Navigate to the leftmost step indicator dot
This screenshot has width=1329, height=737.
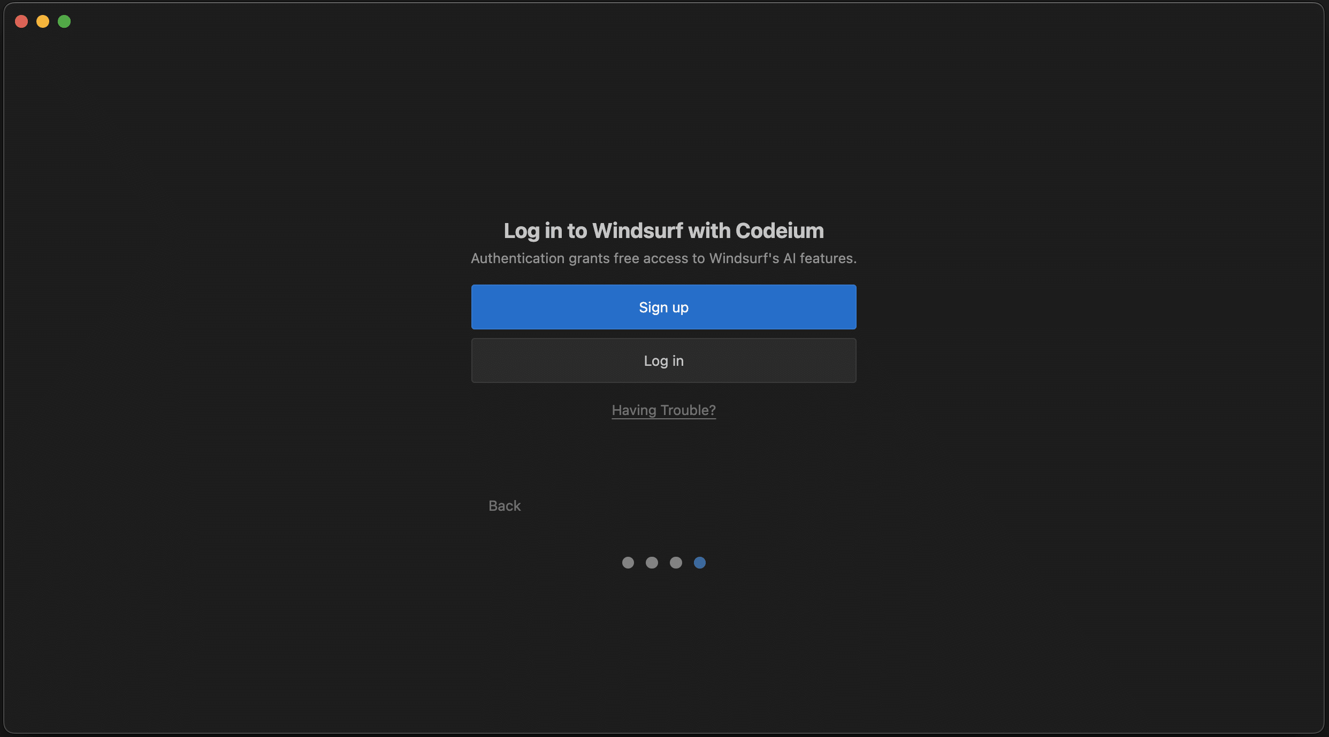tap(628, 563)
